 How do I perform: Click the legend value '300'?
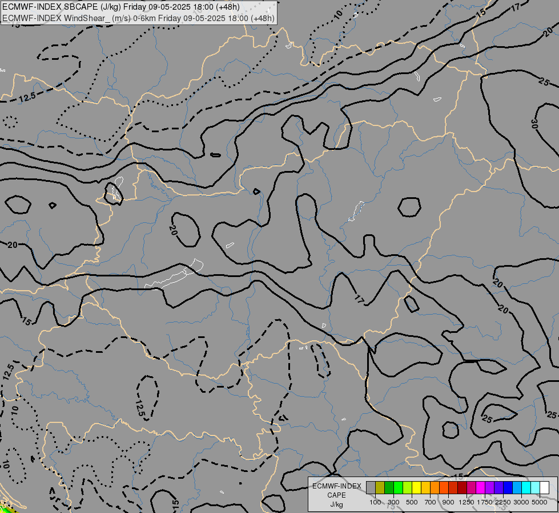click(x=393, y=502)
